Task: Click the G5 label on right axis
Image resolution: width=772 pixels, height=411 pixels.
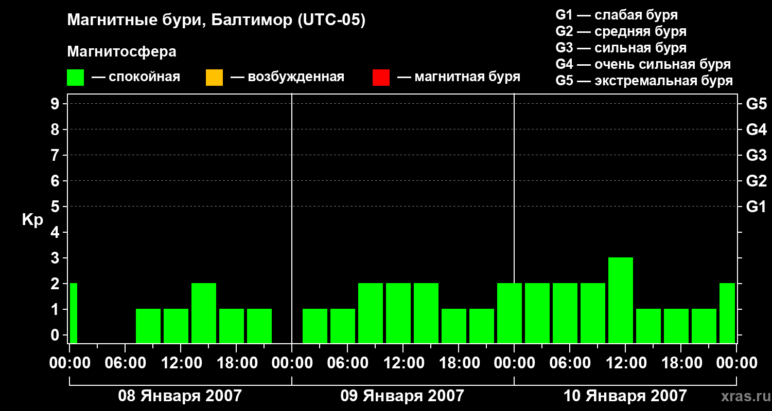Action: (x=757, y=104)
